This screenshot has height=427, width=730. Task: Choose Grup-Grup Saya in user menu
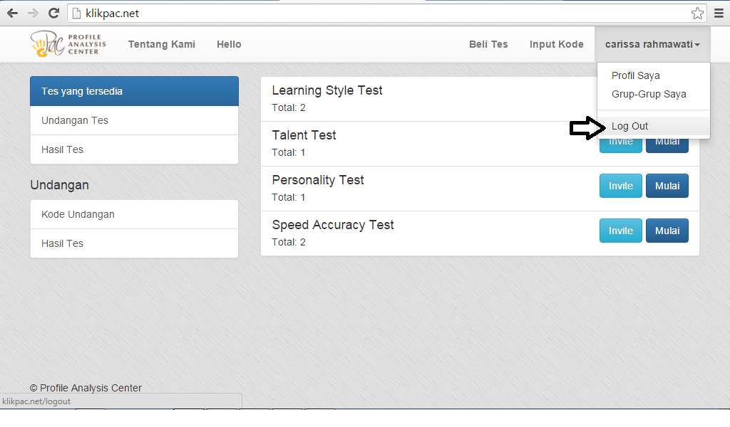[649, 94]
